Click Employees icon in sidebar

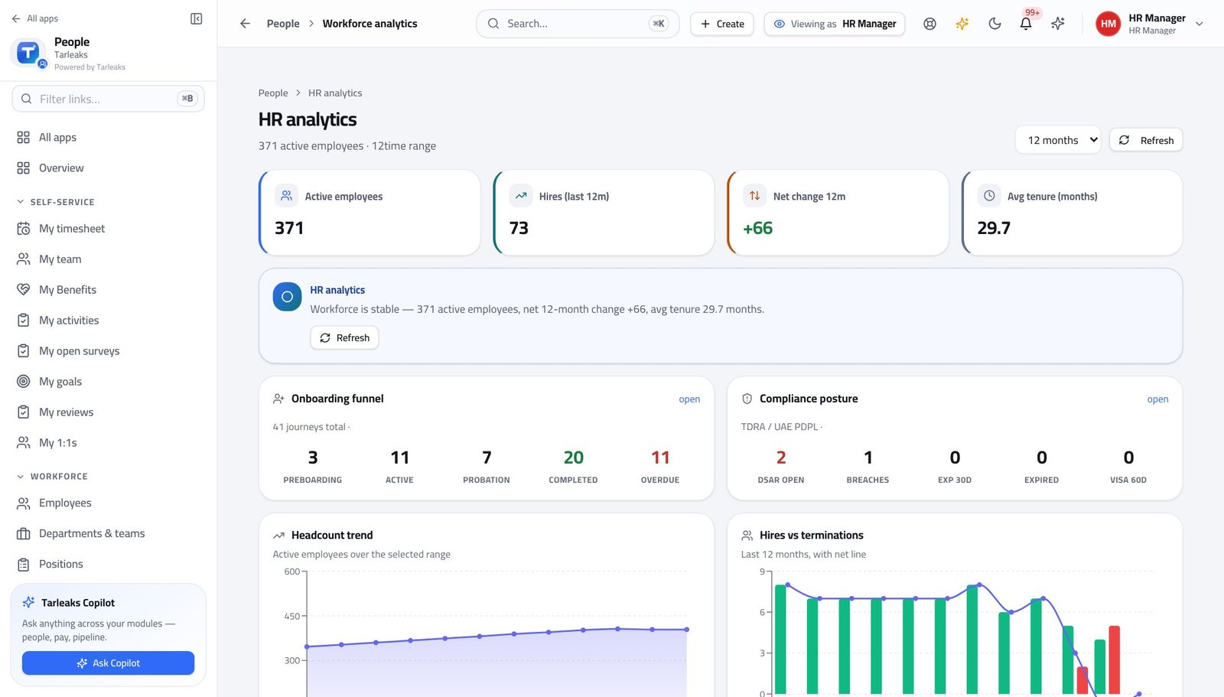pyautogui.click(x=24, y=503)
